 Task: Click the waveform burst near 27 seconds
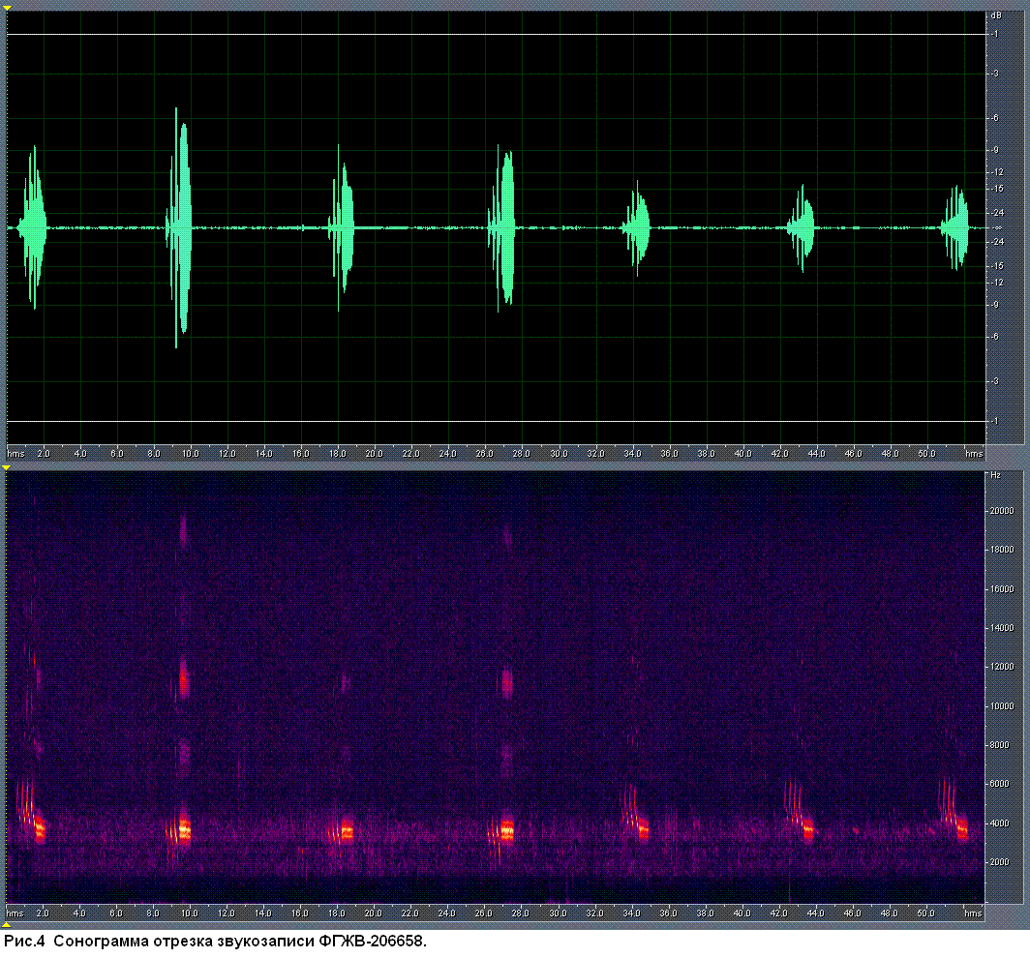504,227
